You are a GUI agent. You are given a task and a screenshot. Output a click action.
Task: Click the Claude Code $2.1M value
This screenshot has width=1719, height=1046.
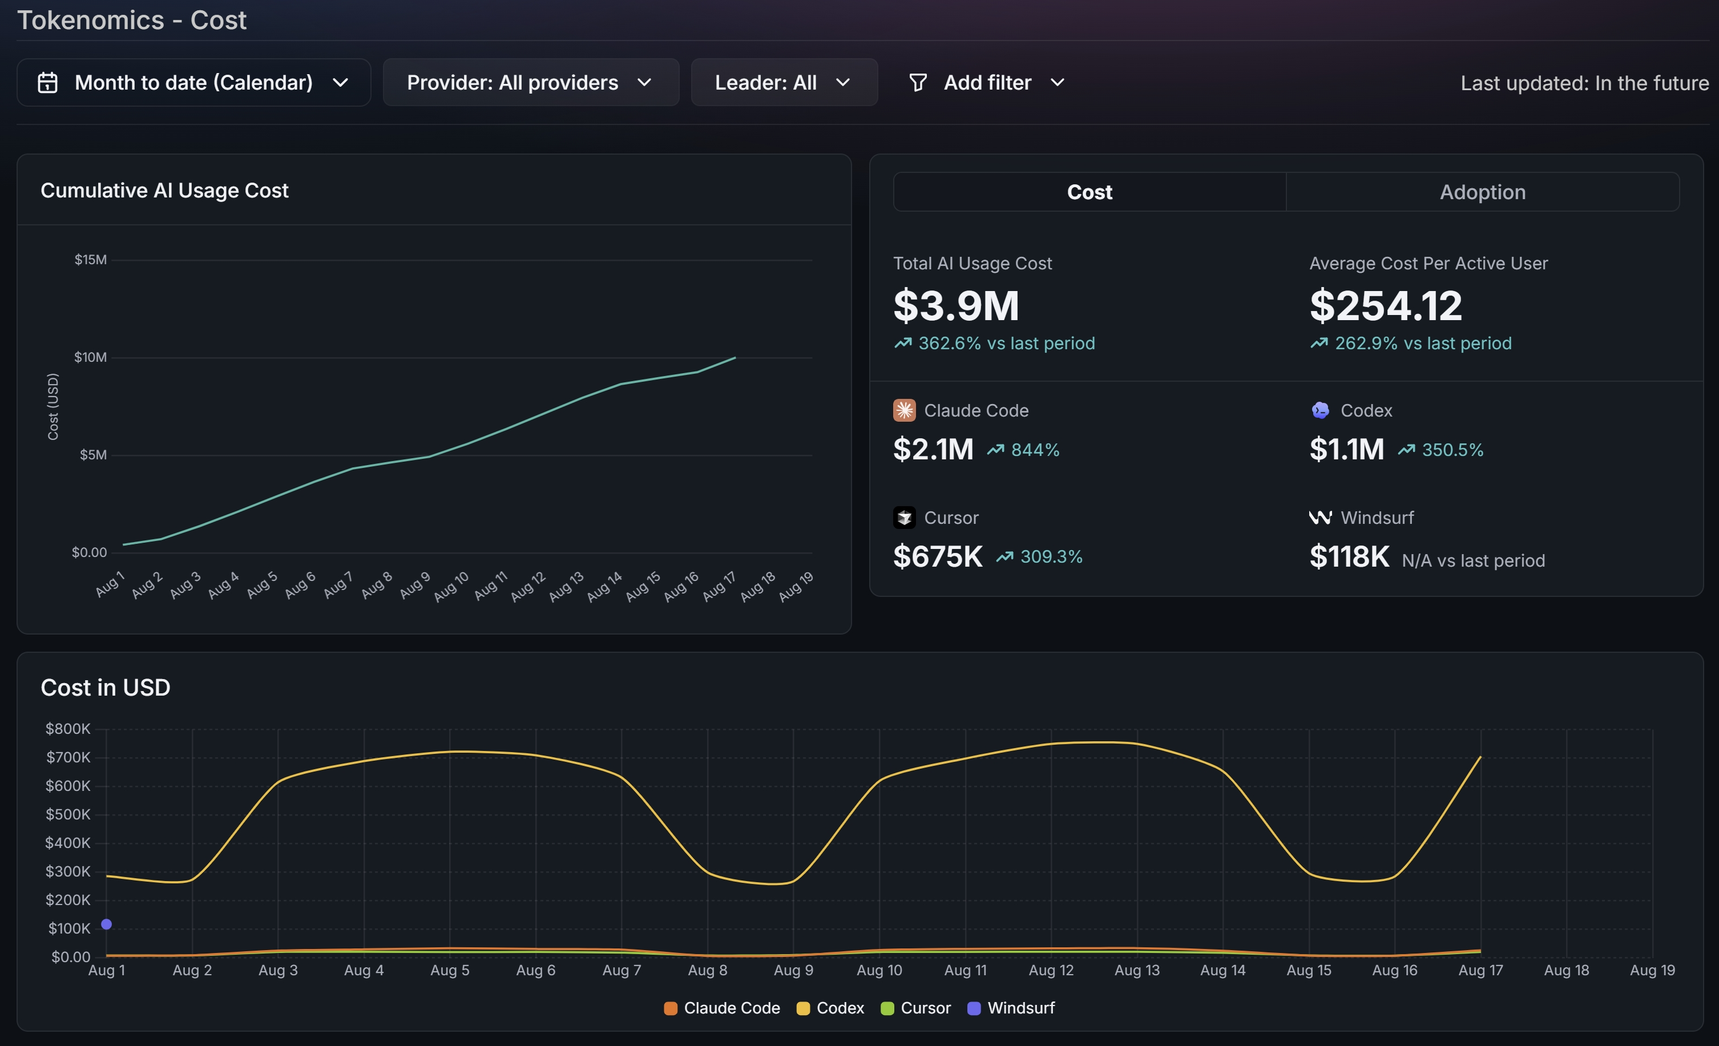point(934,449)
